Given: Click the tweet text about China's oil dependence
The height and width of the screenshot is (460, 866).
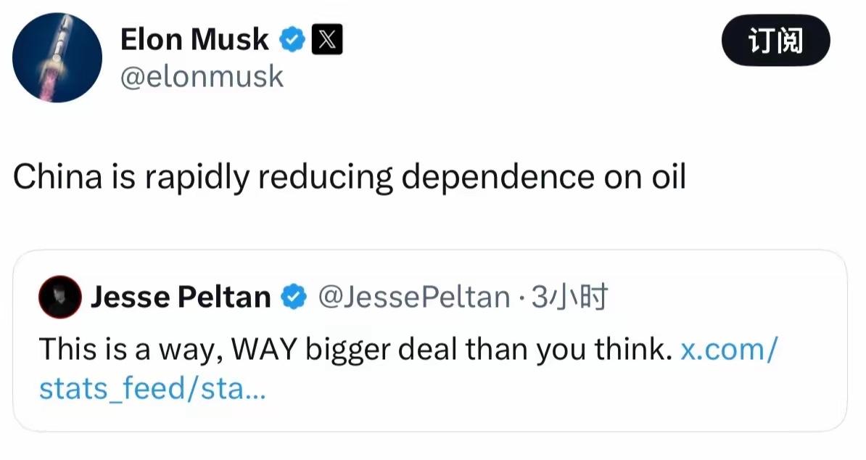Looking at the screenshot, I should pos(349,177).
